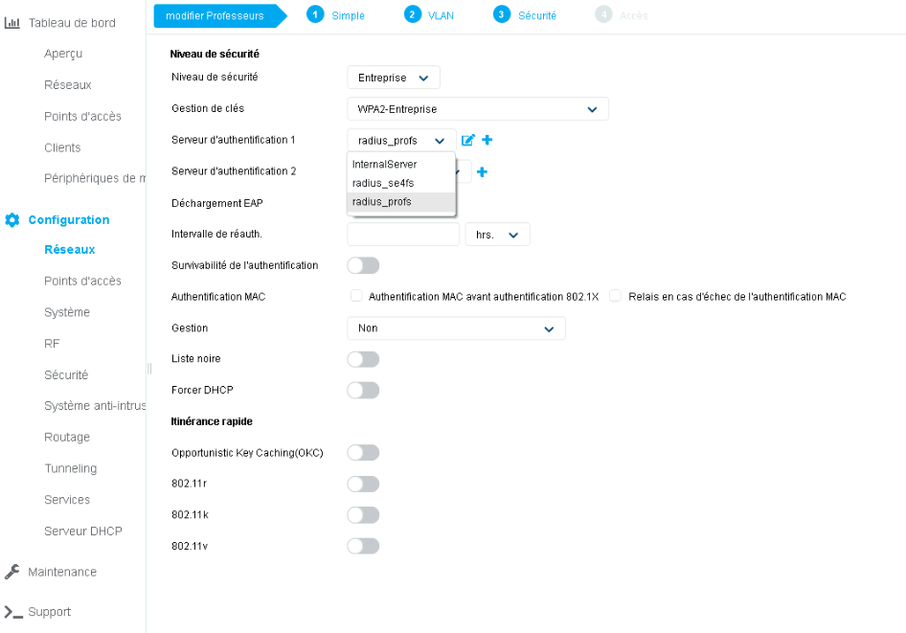Click the plus icon beside Serveur d'authentification 1
906x633 pixels.
tap(487, 141)
